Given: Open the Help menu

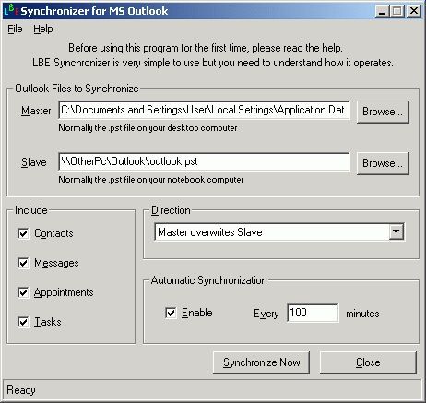Looking at the screenshot, I should tap(43, 30).
